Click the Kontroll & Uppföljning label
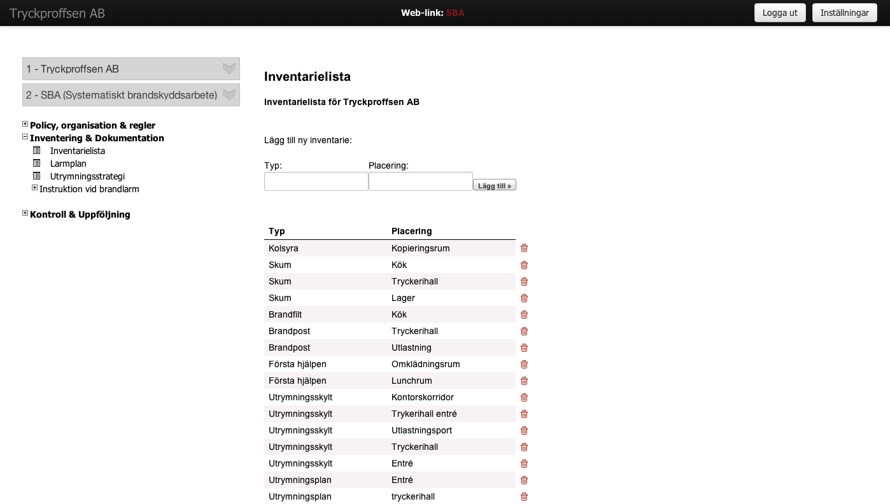Screen dimensions: 890x504 (80, 214)
